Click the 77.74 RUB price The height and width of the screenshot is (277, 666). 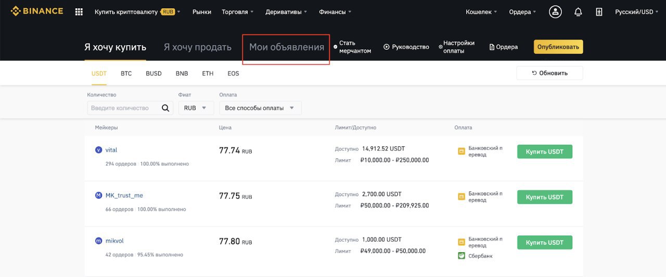[x=235, y=151]
